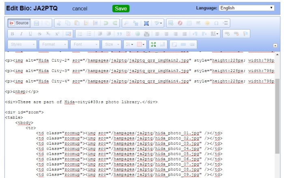This screenshot has height=178, width=284.
Task: Click the Redo arrow icon
Action: tap(115, 23)
